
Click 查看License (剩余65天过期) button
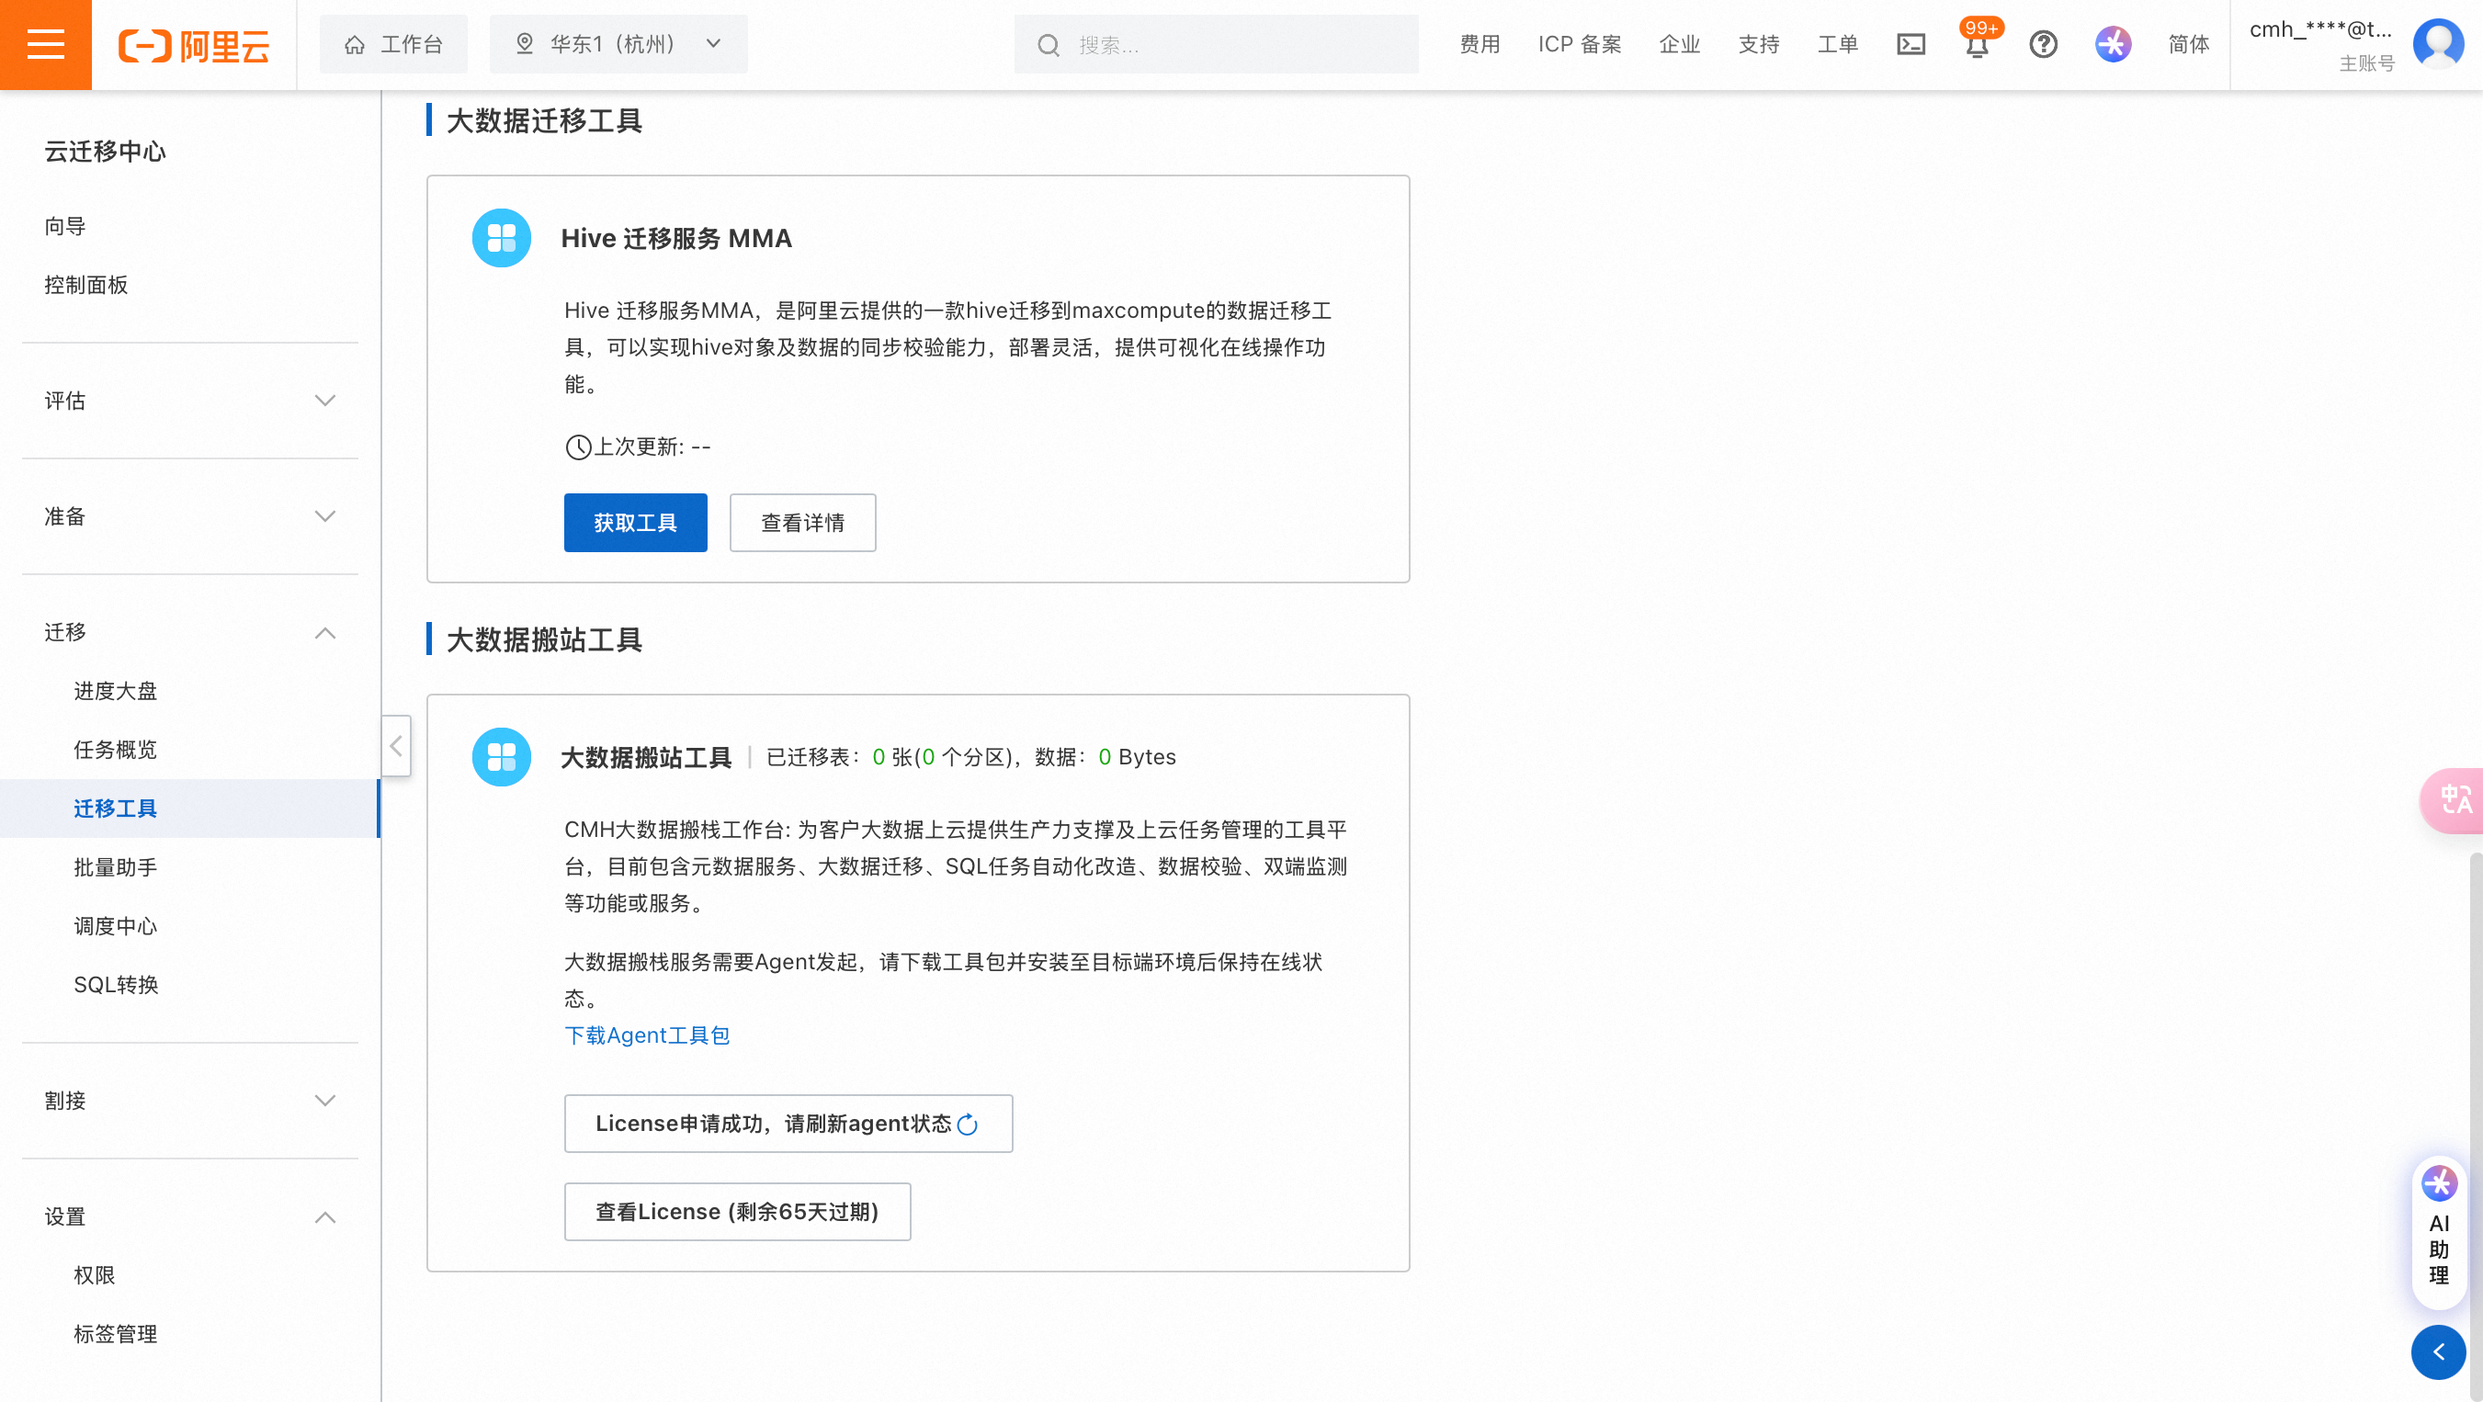[x=737, y=1212]
